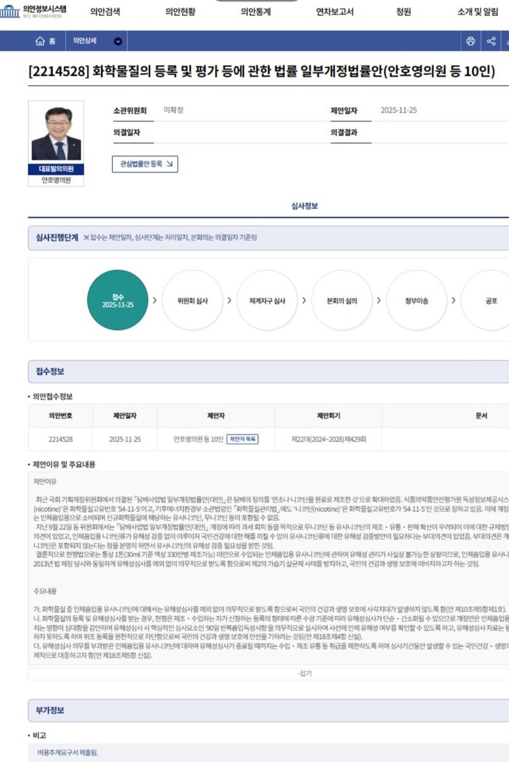Click the 관심법률안 등록 button
The width and height of the screenshot is (509, 774).
[145, 164]
